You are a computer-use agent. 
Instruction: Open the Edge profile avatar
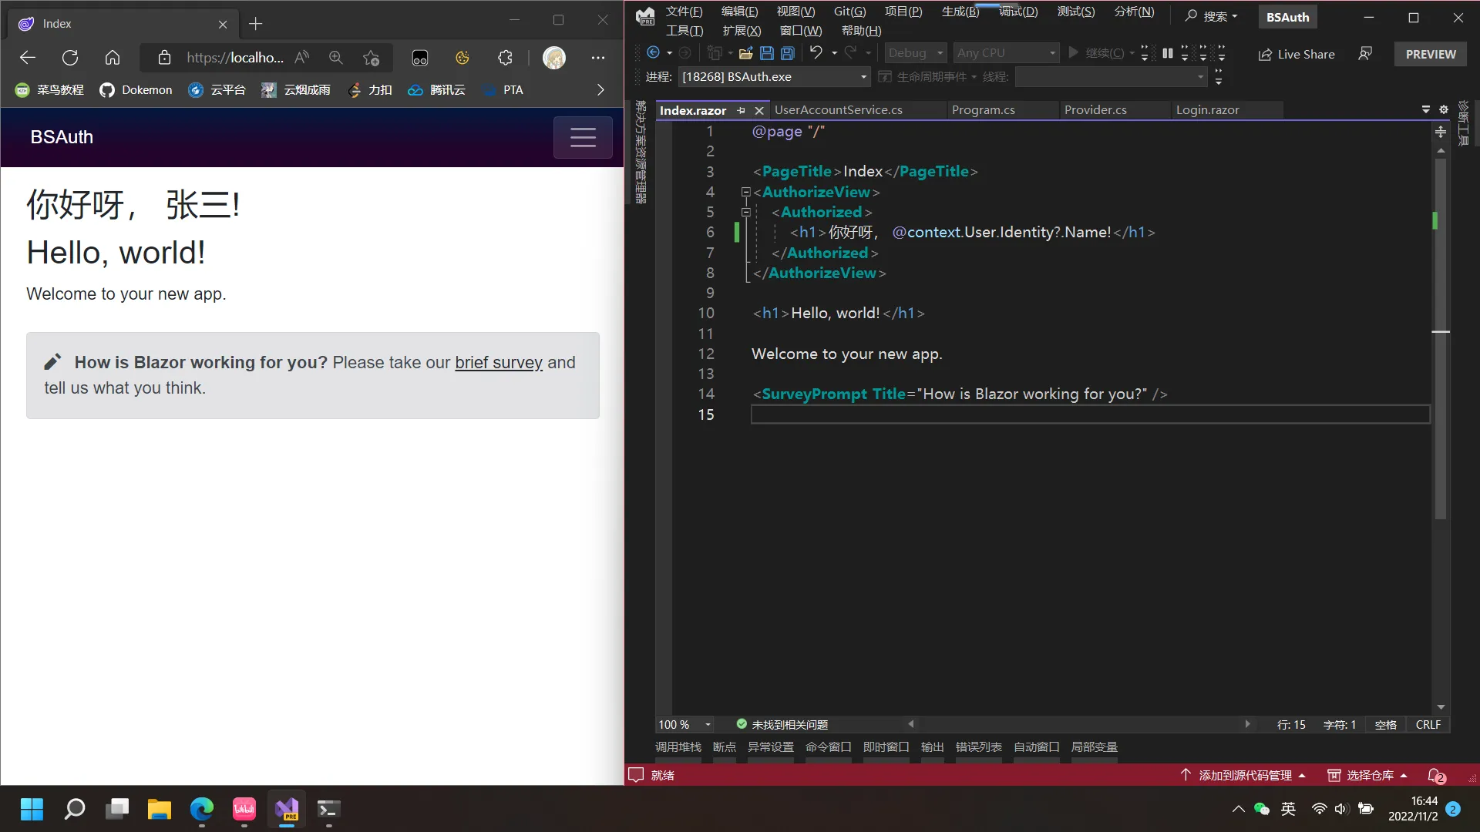(x=554, y=58)
